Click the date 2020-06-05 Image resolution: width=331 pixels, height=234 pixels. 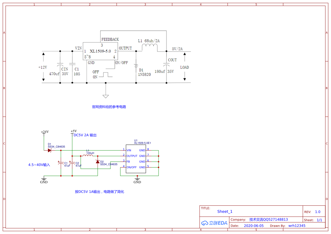pyautogui.click(x=254, y=226)
